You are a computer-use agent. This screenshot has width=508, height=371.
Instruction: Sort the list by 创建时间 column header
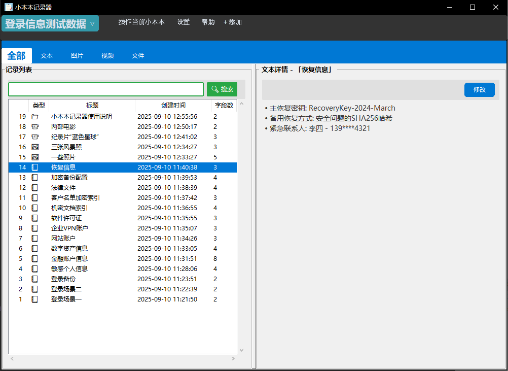pos(173,106)
